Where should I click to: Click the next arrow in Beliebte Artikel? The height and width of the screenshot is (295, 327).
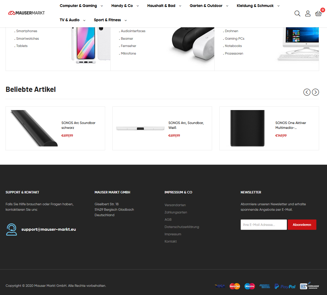[x=315, y=92]
